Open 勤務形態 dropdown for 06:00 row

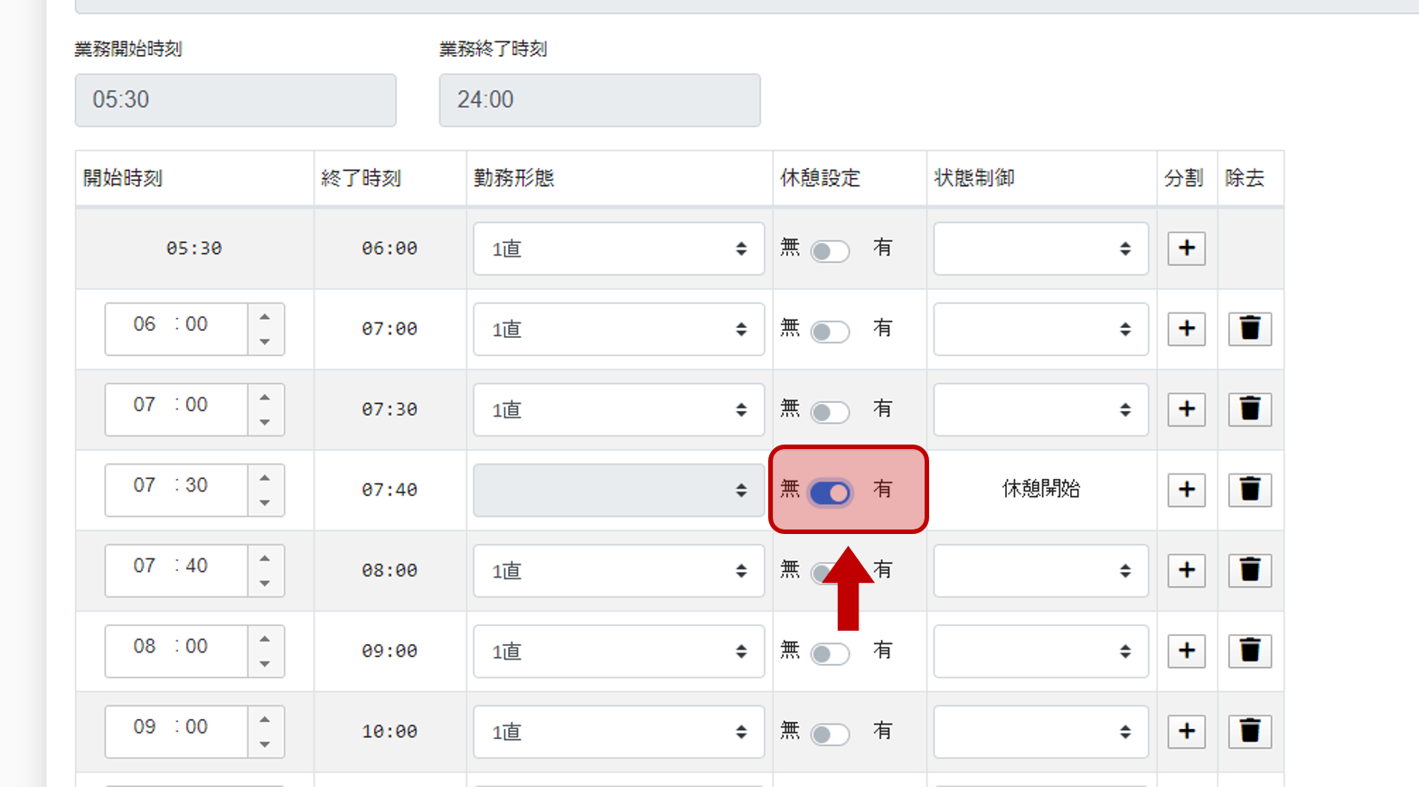click(x=618, y=329)
